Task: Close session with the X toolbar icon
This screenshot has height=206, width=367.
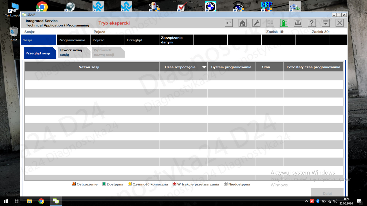Action: pyautogui.click(x=340, y=23)
